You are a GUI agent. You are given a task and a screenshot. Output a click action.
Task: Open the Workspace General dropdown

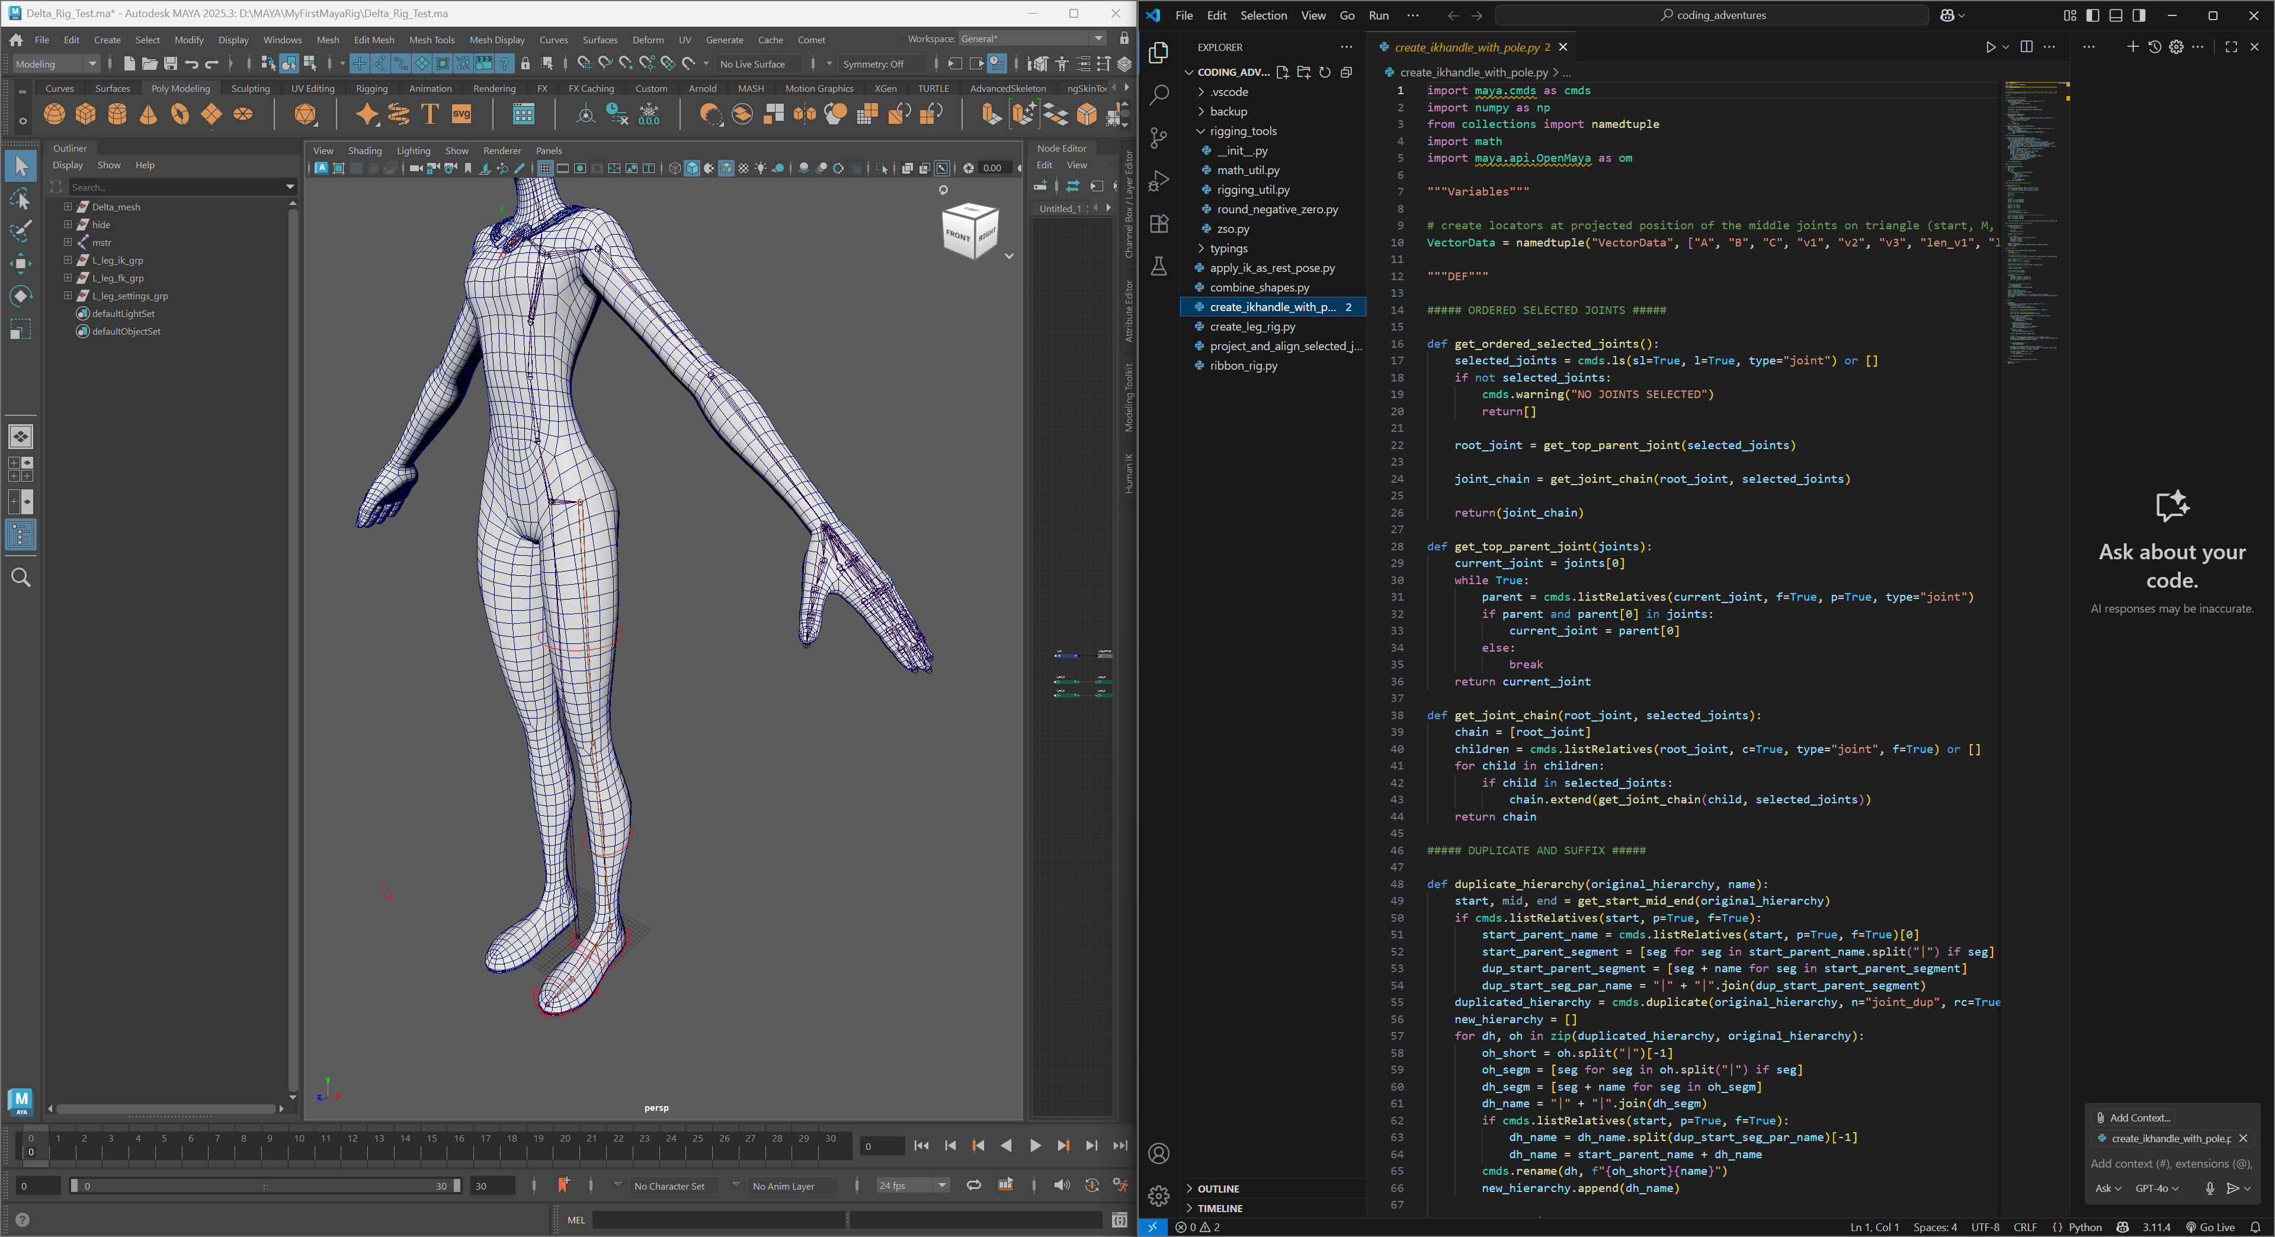pos(1031,39)
